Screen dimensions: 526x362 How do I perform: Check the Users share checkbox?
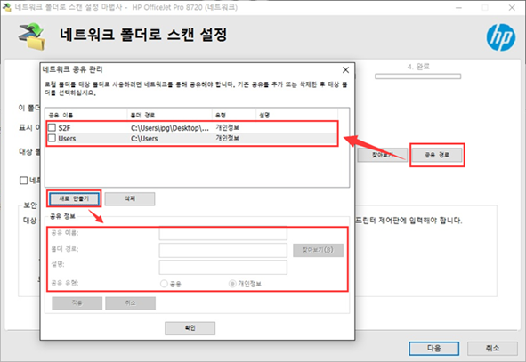click(x=52, y=138)
